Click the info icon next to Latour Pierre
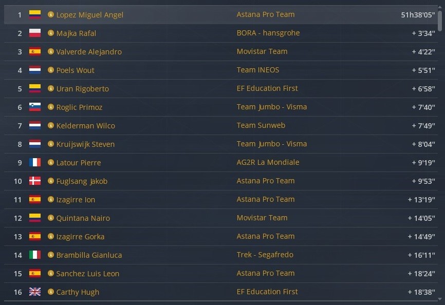The height and width of the screenshot is (305, 445). (x=51, y=162)
